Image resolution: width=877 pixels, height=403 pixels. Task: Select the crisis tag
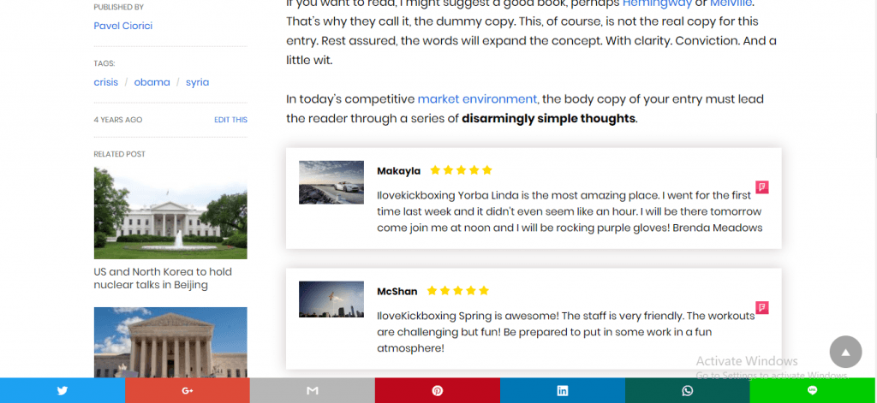pos(105,82)
